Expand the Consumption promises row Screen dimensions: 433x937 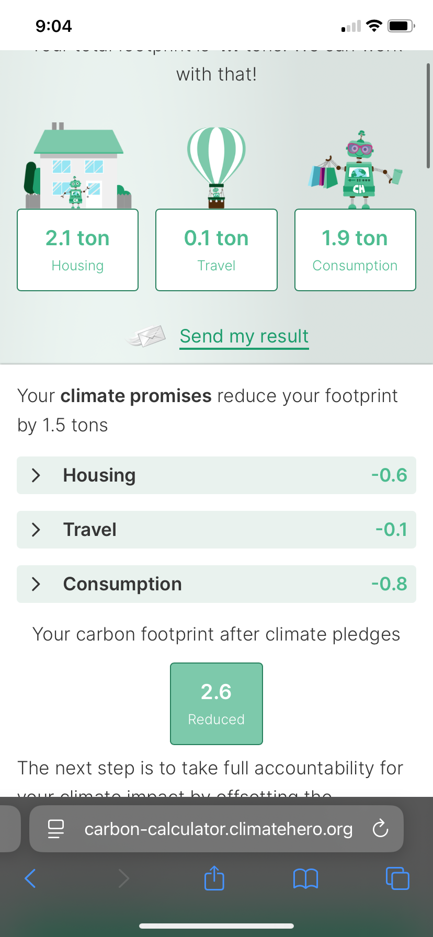[x=216, y=584]
